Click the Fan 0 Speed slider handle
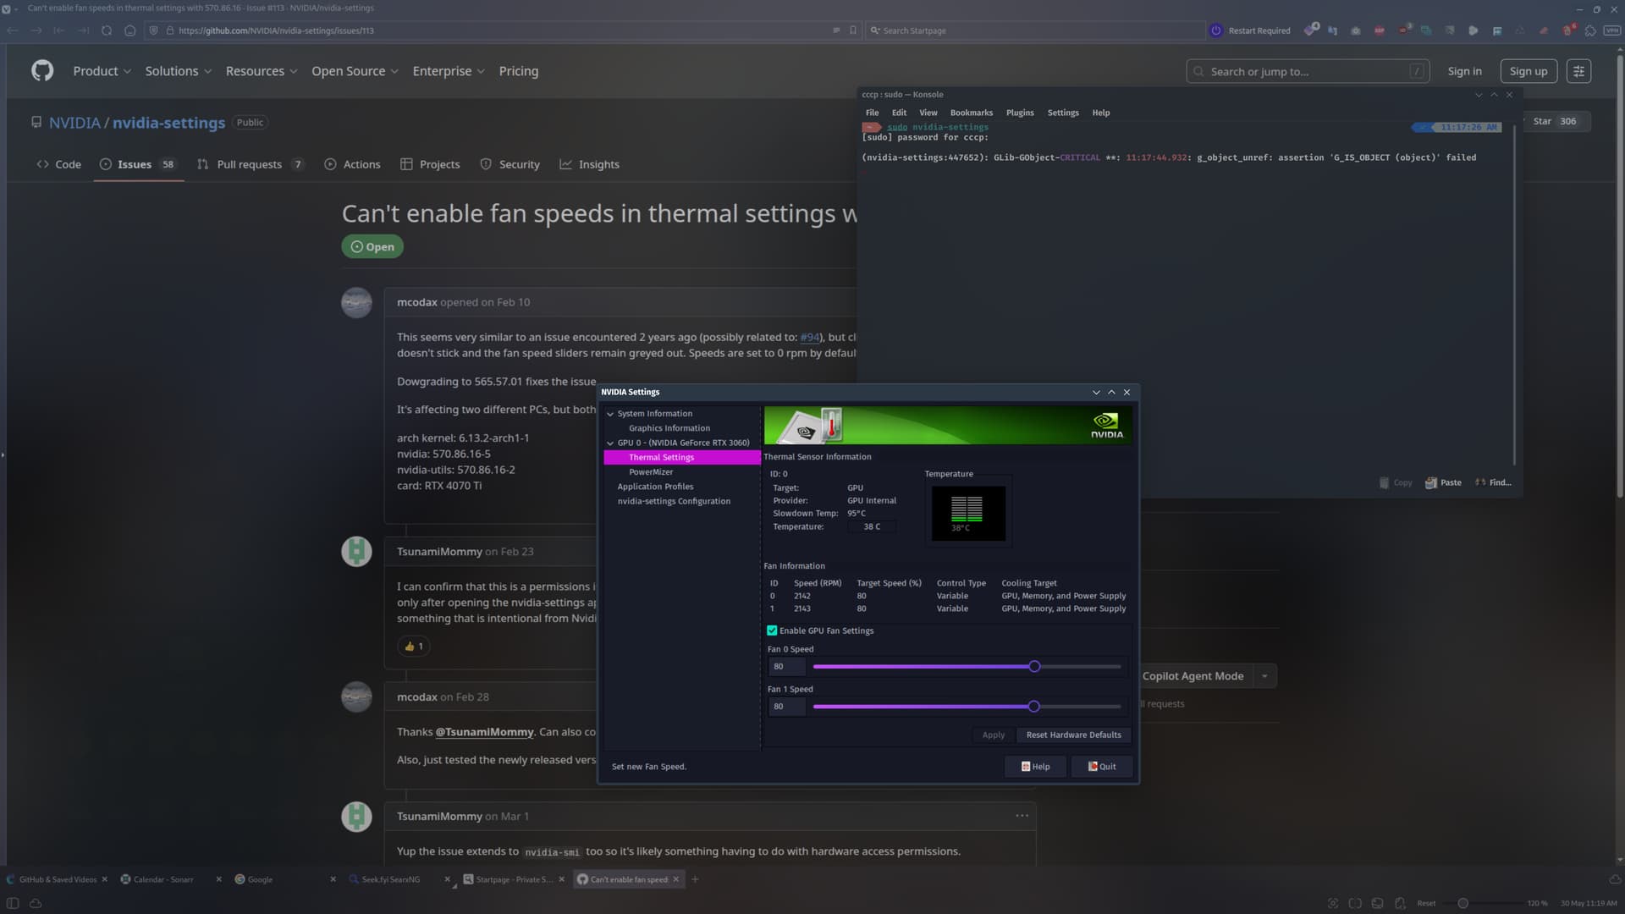 point(1034,667)
